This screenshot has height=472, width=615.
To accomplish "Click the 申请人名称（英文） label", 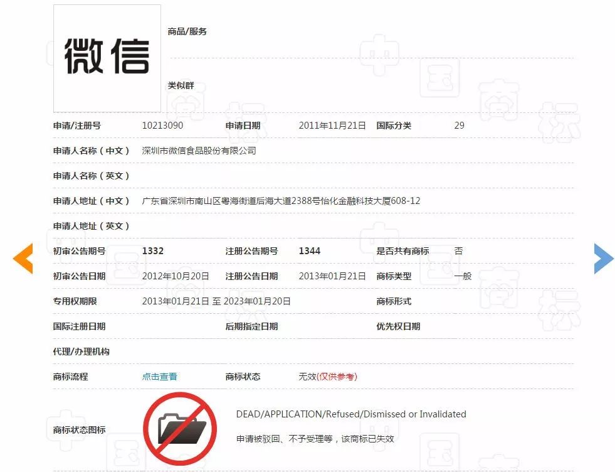I will click(91, 176).
